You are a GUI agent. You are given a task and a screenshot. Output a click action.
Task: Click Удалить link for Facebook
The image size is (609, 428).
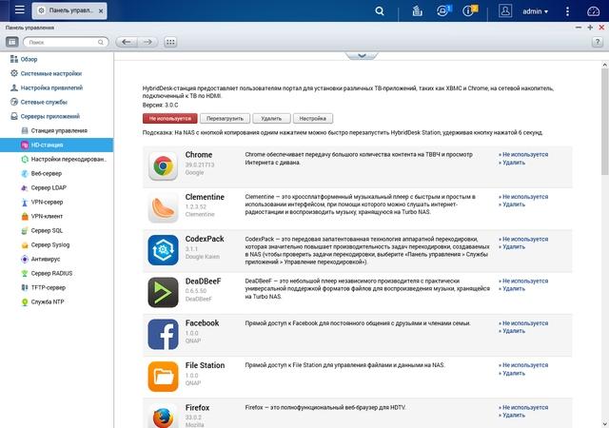(512, 331)
